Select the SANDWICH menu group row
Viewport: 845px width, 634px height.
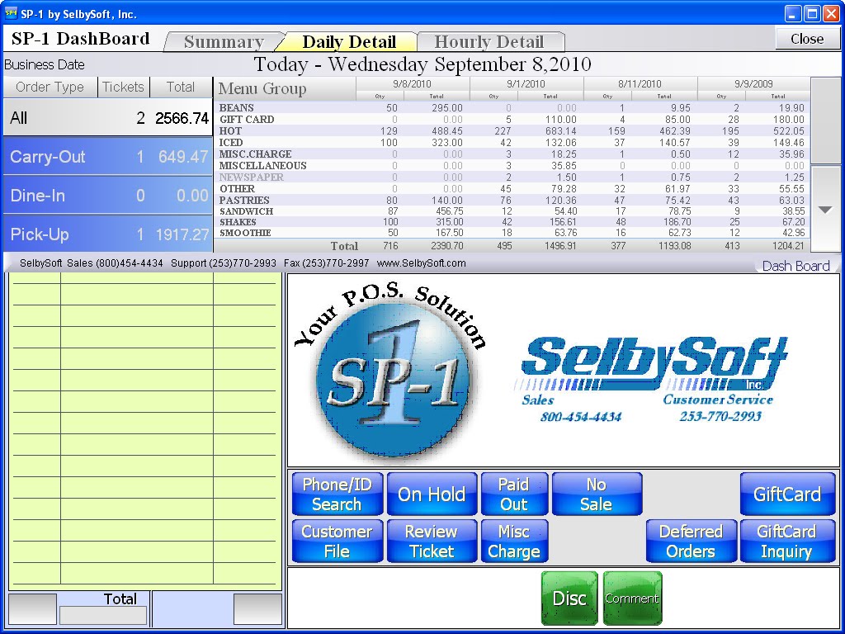point(512,211)
